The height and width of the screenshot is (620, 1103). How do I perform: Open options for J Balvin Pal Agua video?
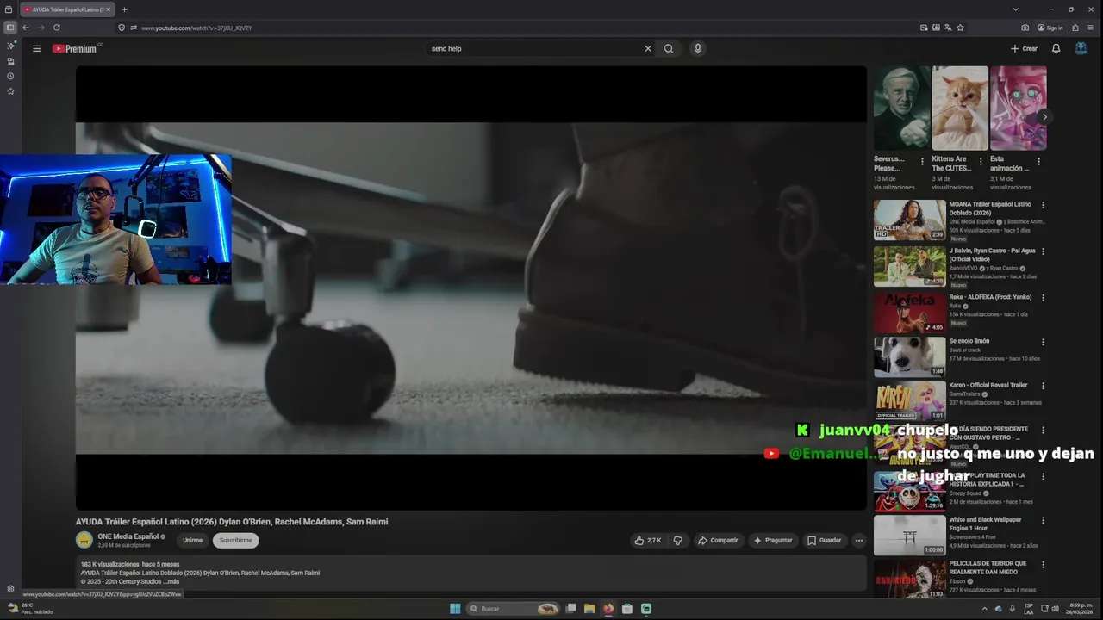(1043, 251)
